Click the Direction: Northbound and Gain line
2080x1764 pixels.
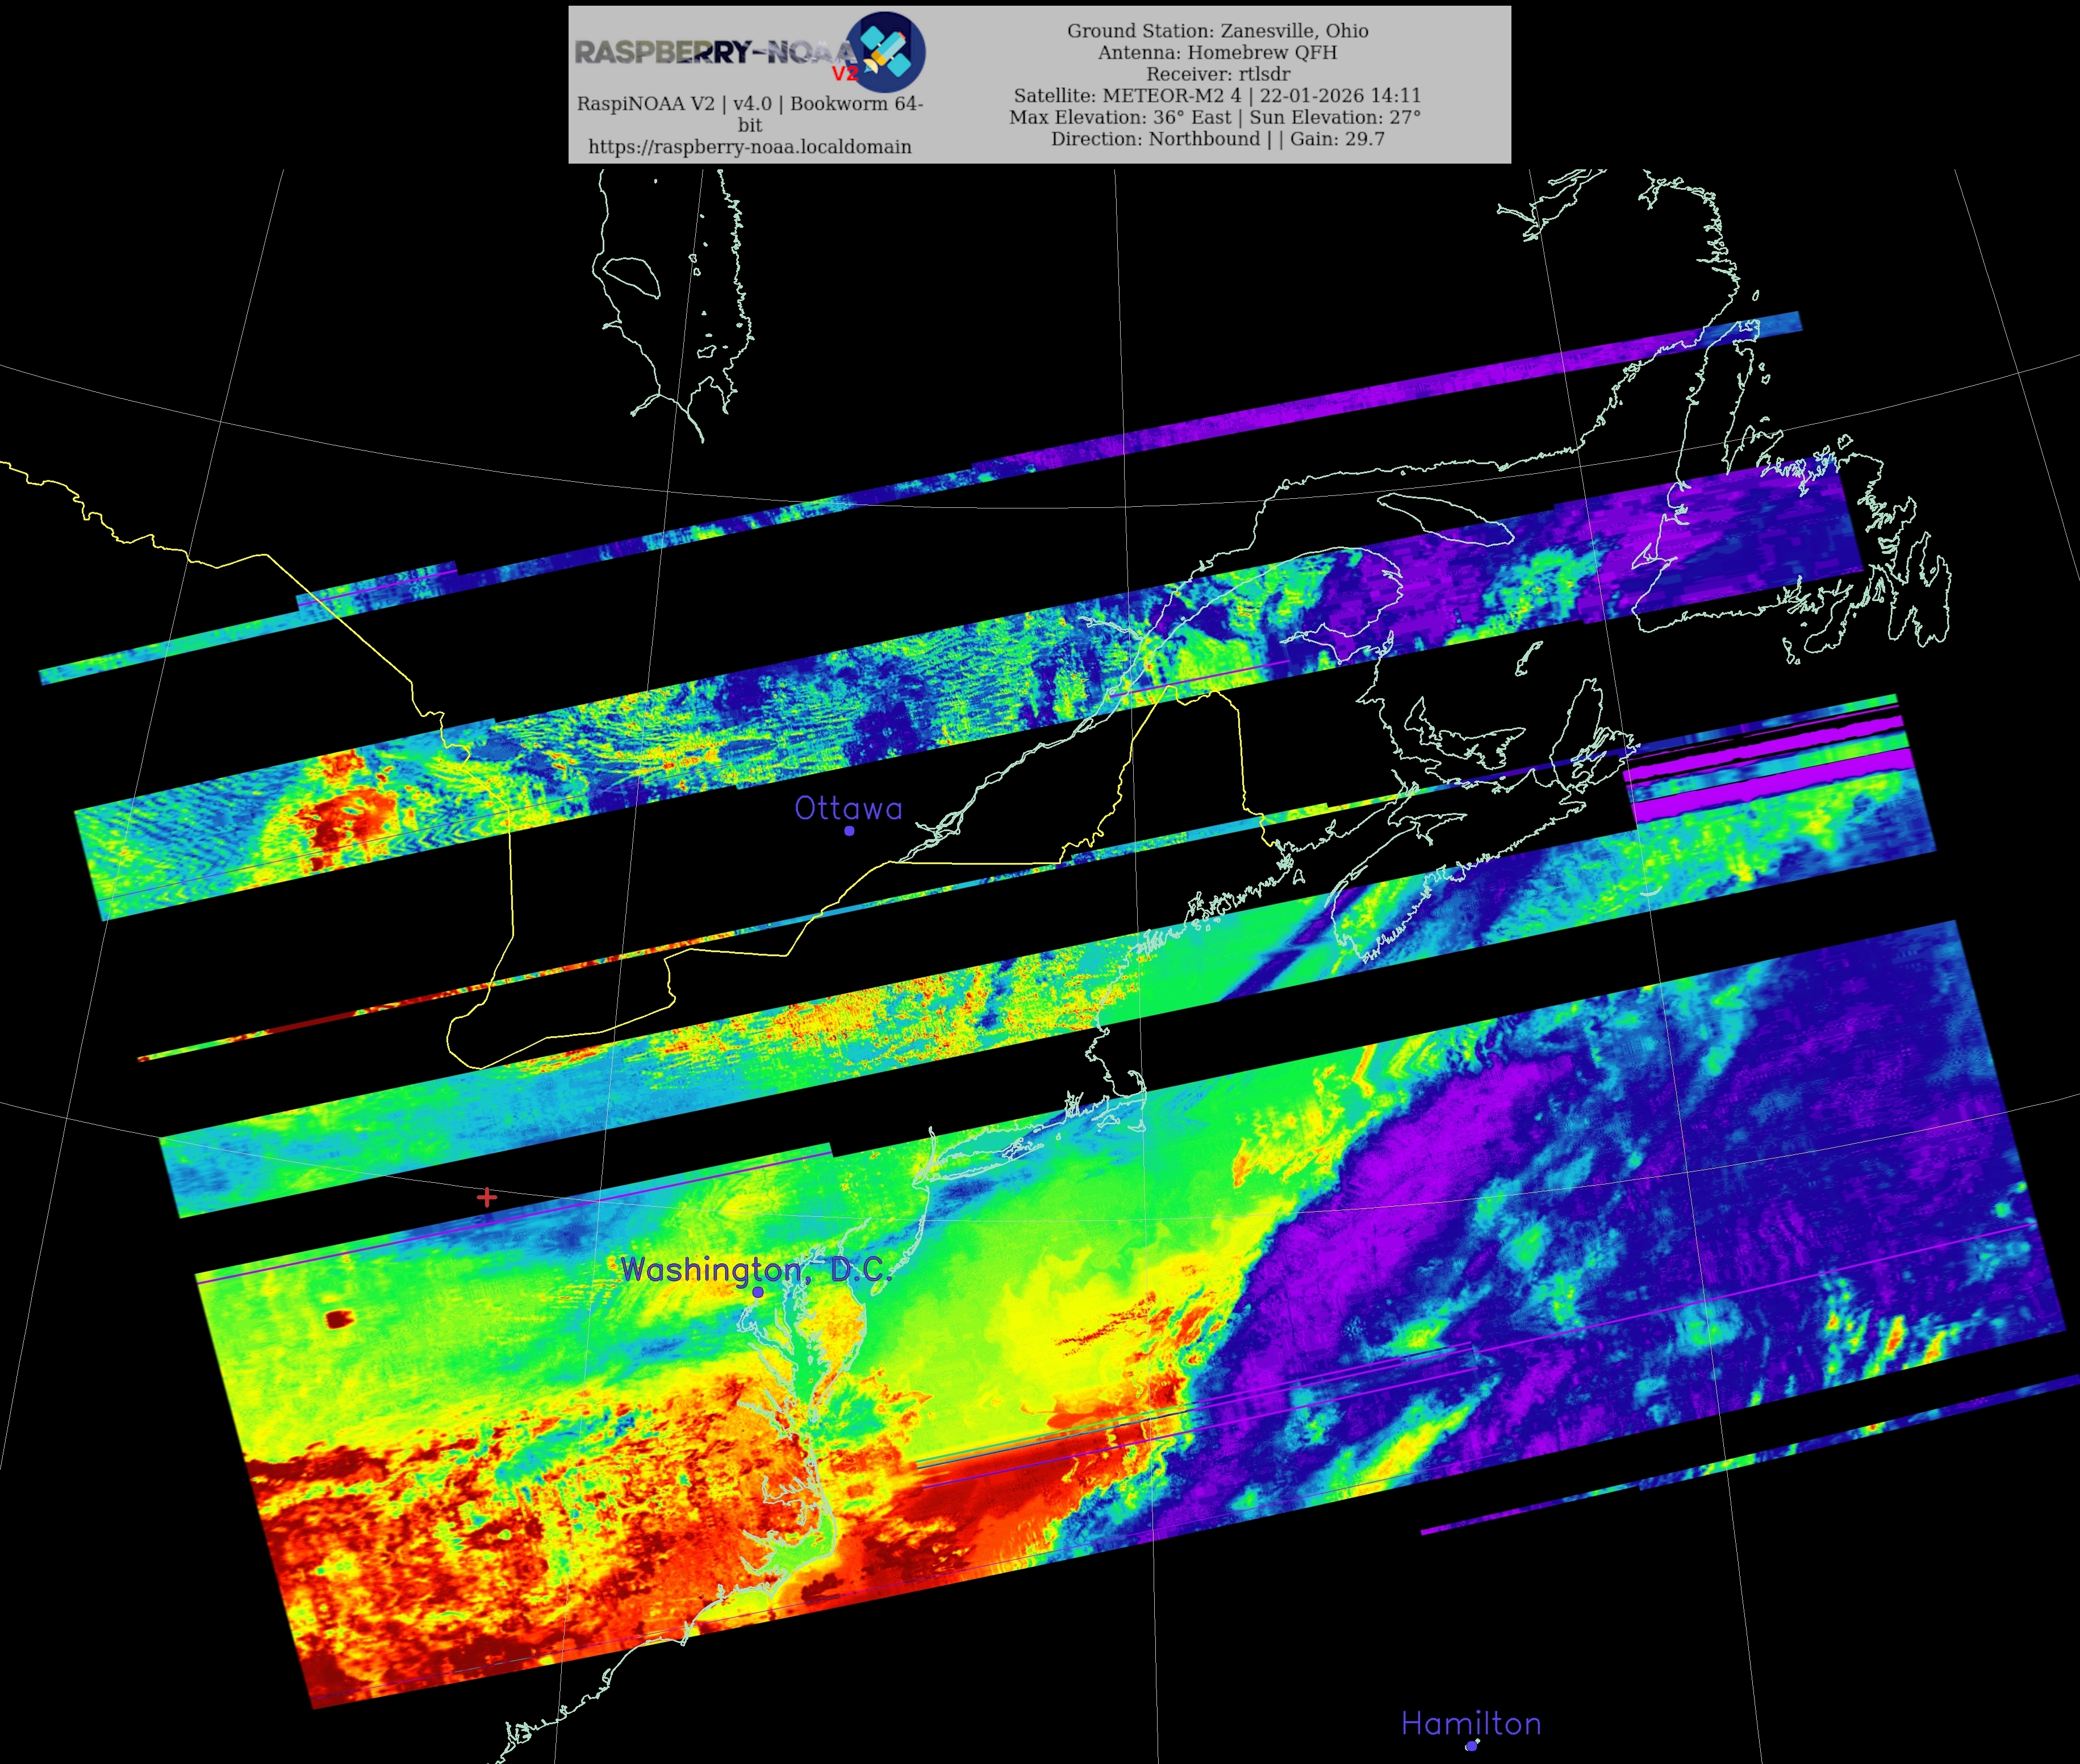tap(1217, 139)
